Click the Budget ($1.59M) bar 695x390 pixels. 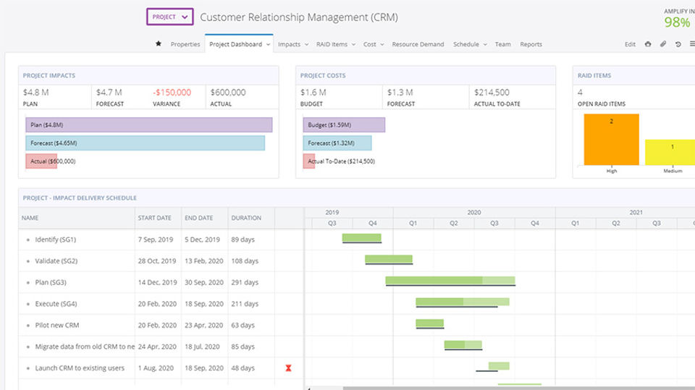(344, 125)
